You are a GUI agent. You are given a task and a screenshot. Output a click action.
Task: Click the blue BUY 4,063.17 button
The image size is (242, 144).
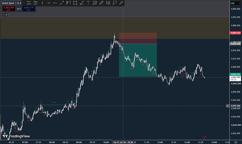(x=29, y=9)
